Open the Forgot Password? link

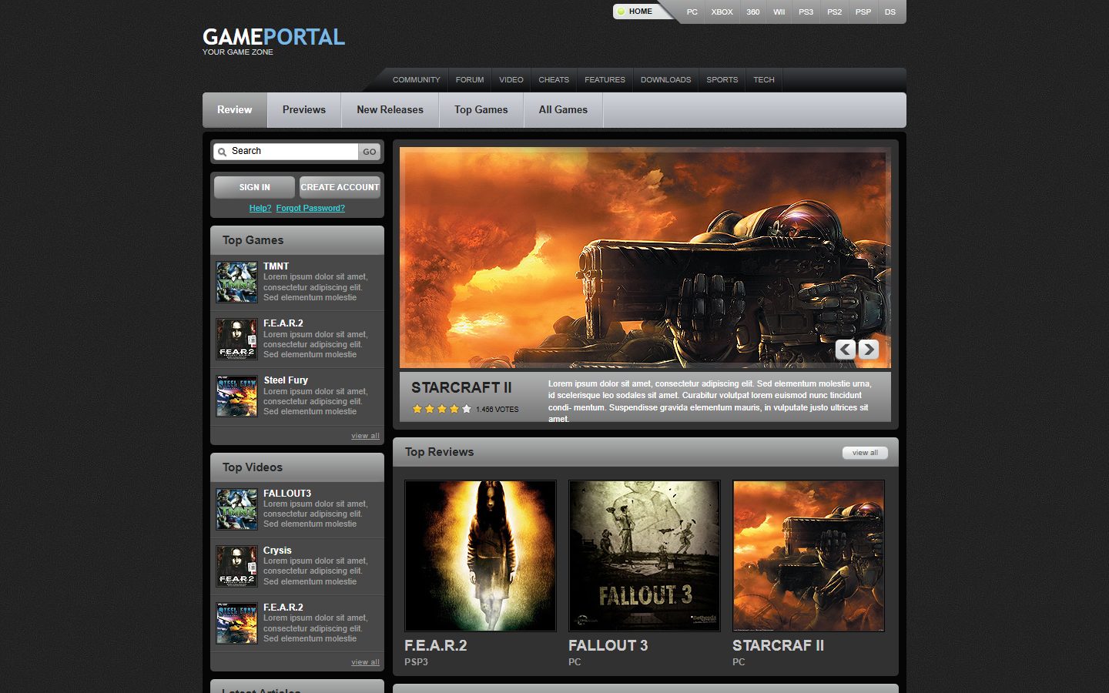pyautogui.click(x=310, y=208)
